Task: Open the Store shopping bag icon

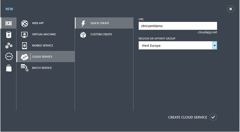Action: [9, 68]
